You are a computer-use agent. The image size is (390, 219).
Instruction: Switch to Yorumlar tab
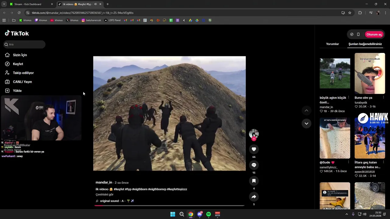click(332, 44)
